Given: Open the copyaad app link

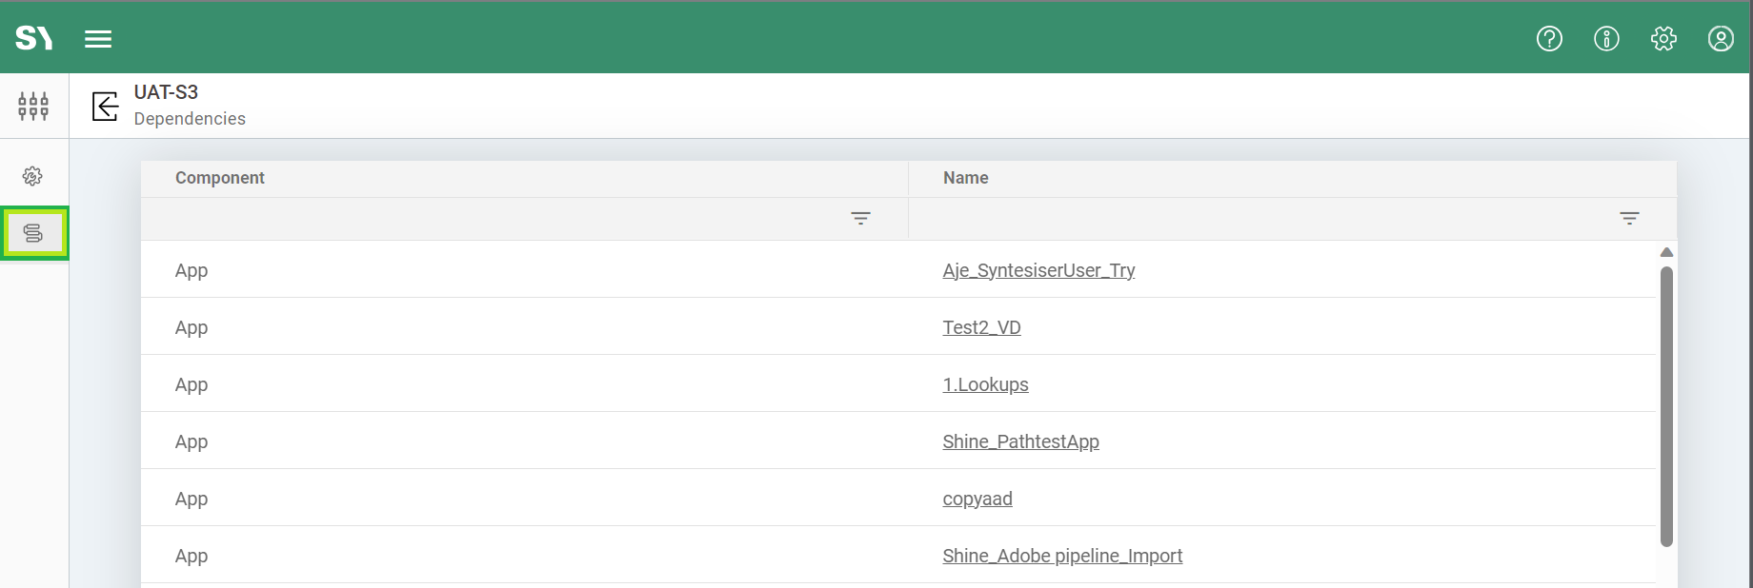Looking at the screenshot, I should pos(977,500).
